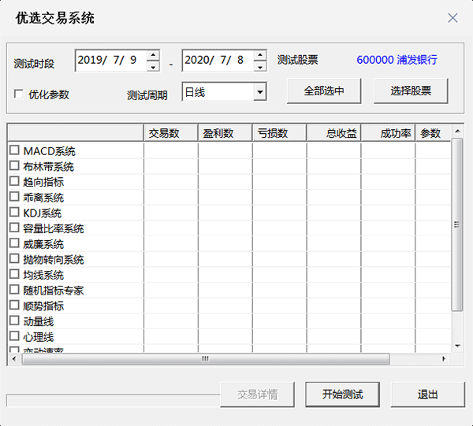
Task: Click the vertical scrollbar thumb
Action: (x=457, y=224)
